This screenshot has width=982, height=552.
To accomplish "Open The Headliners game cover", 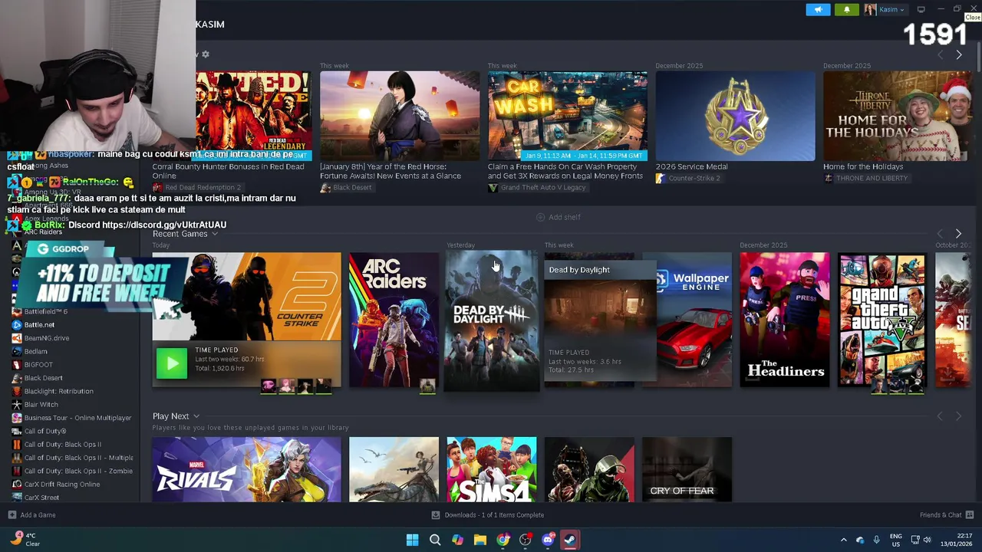I will [784, 320].
